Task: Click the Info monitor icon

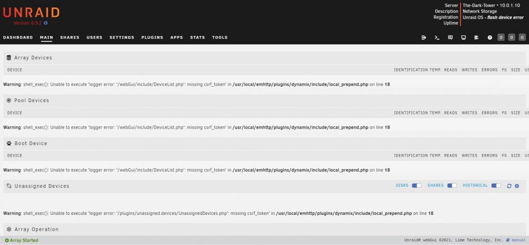Action: pos(463,38)
